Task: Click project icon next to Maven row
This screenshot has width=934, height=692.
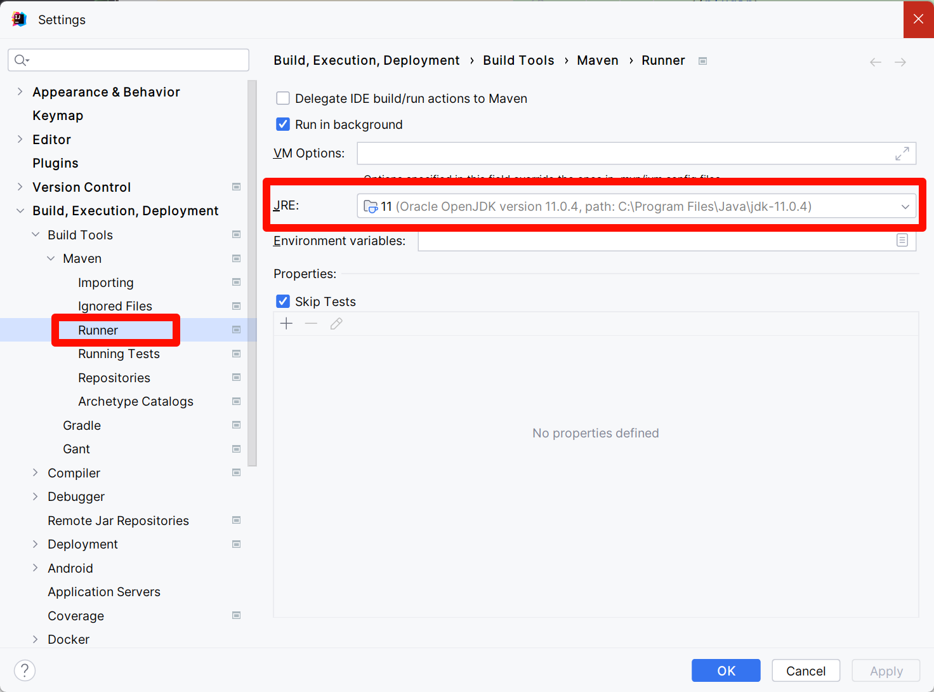Action: 237,258
